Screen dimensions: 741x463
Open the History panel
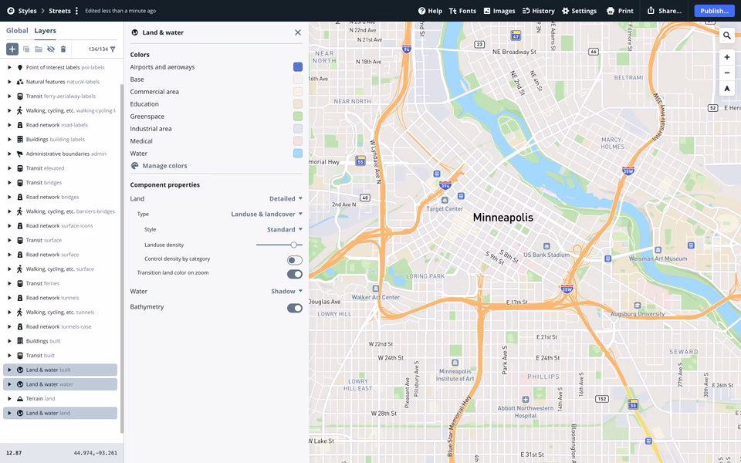(539, 11)
